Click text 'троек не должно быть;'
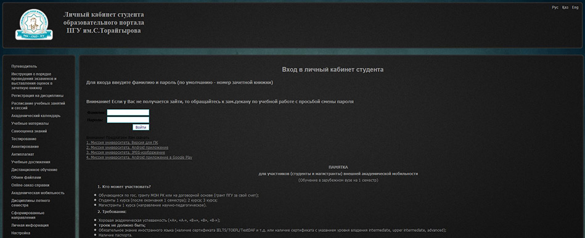This screenshot has height=238, width=585. coord(122,225)
